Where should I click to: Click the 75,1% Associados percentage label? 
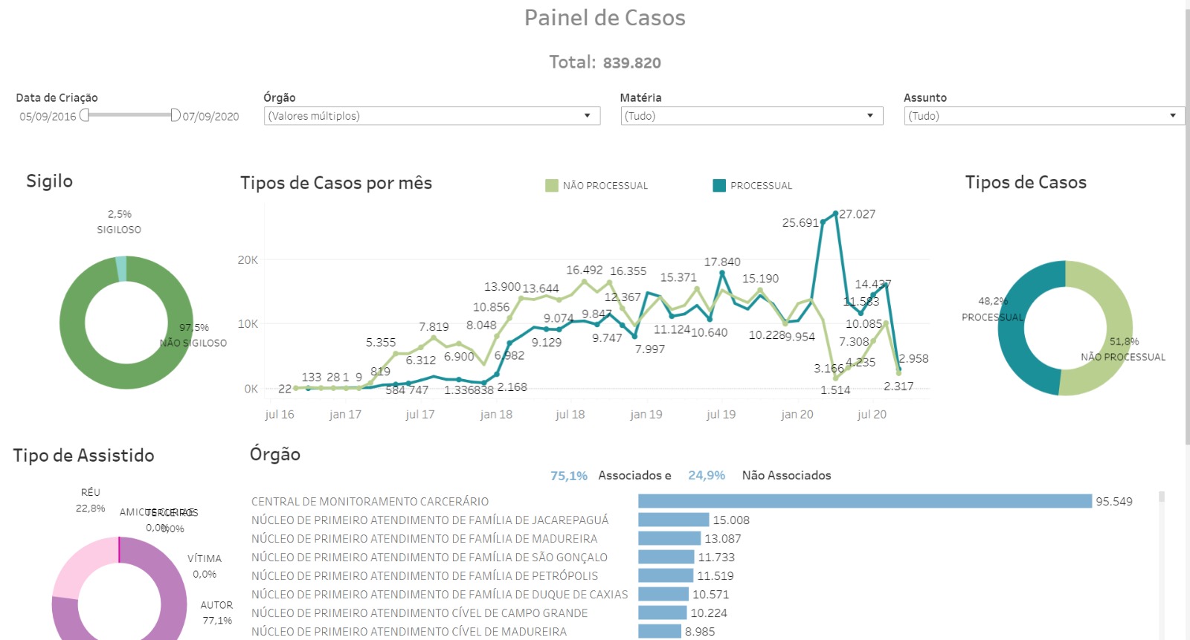pos(569,476)
